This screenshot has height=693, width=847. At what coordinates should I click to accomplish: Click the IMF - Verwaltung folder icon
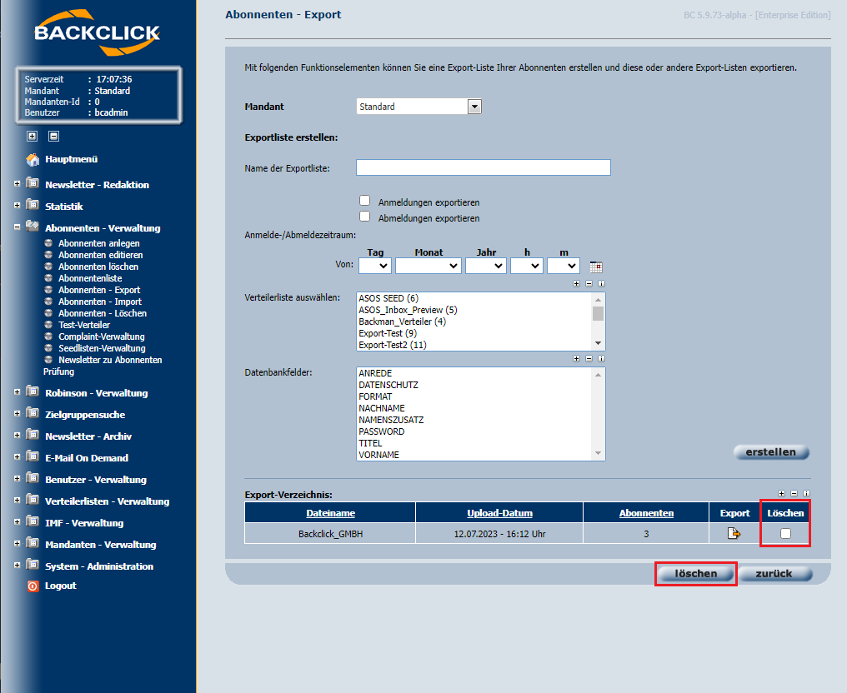point(33,522)
